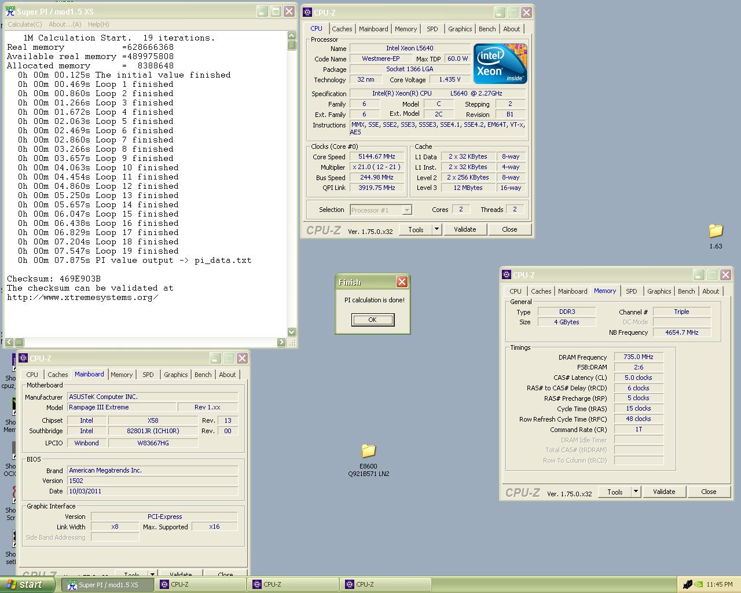Click the CPU-Z icon in the Memory window title bar
Image resolution: width=741 pixels, height=593 pixels.
(507, 274)
